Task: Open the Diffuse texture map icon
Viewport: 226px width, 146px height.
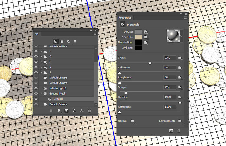Action: coord(146,32)
